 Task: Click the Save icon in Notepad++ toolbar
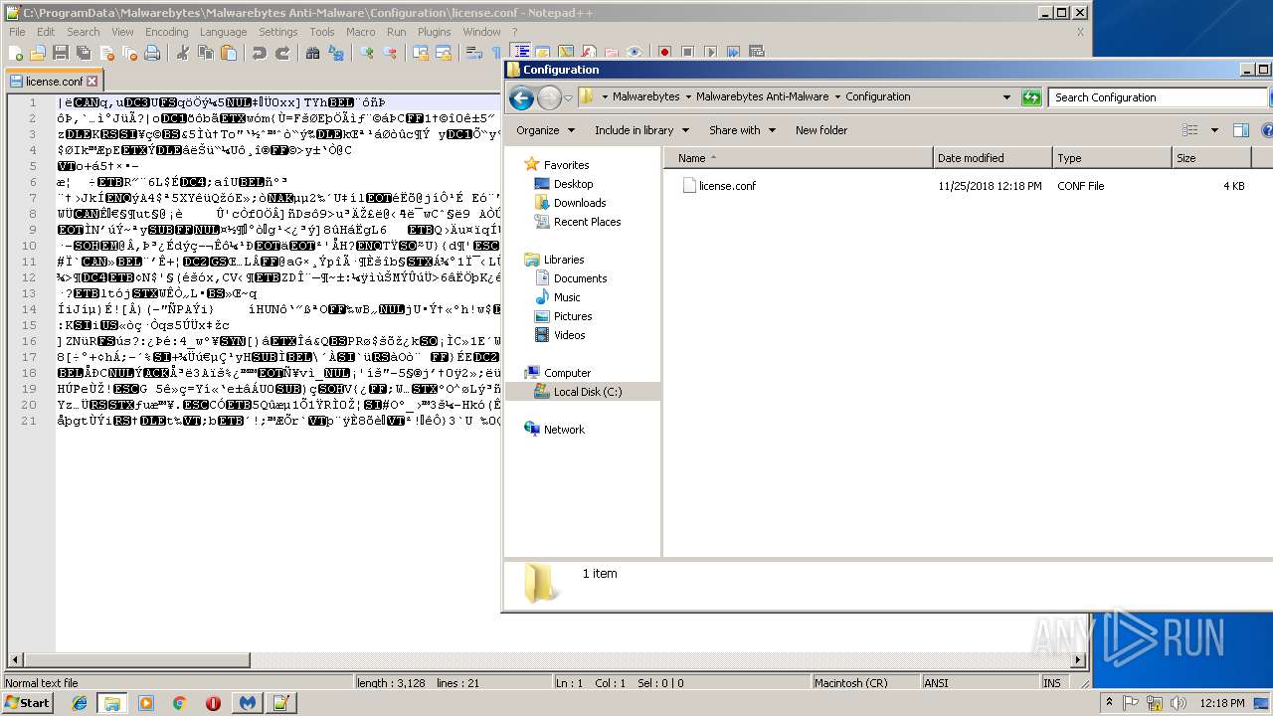coord(61,53)
